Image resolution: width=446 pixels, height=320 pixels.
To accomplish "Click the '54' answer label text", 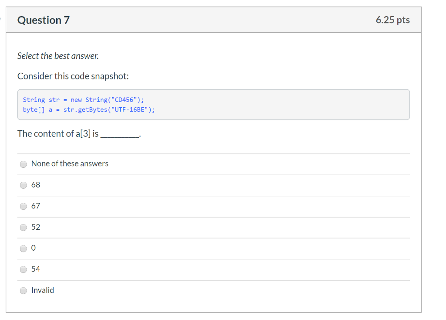I will pyautogui.click(x=36, y=269).
